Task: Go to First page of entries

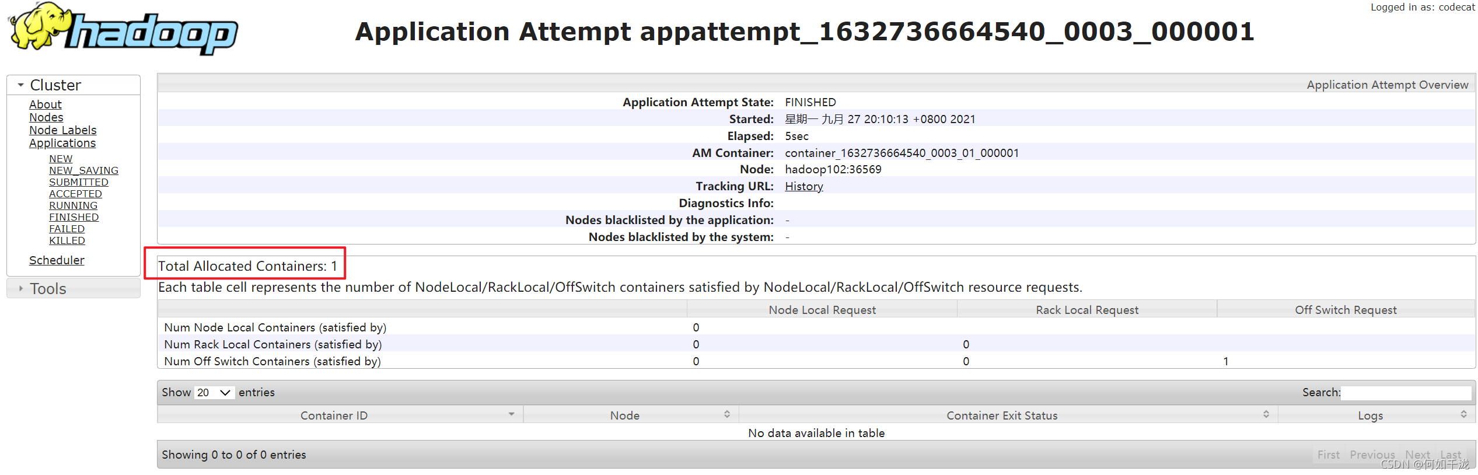Action: pos(1329,455)
